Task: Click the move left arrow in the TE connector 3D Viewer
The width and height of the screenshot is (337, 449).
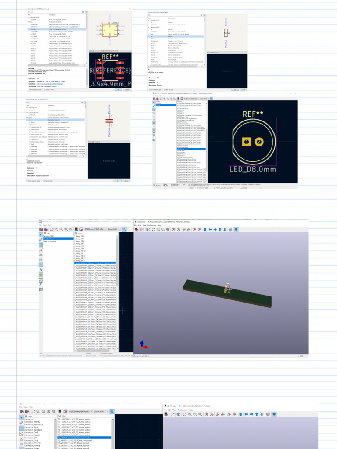Action: [x=247, y=414]
